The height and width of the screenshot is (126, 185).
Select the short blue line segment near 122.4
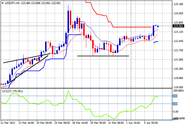156,42
